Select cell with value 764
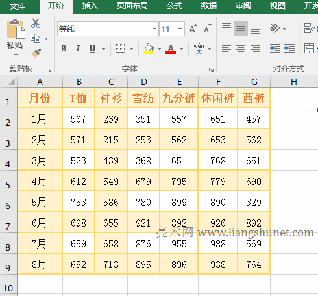318x296 pixels. pyautogui.click(x=254, y=264)
